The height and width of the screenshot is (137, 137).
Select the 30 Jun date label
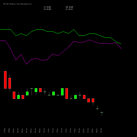click(x=101, y=130)
